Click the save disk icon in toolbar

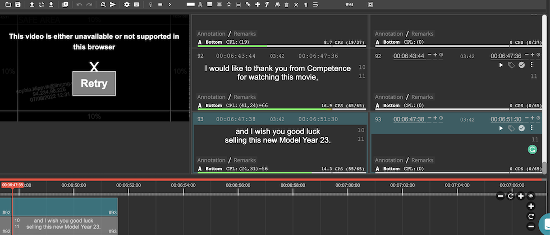pyautogui.click(x=19, y=4)
